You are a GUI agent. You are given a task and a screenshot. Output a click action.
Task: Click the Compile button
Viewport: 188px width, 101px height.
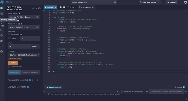(x=49, y=7)
